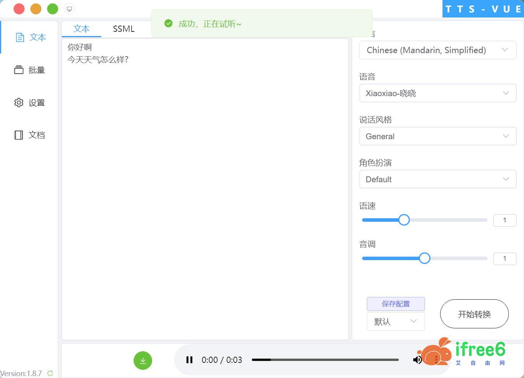Screen dimensions: 524x378
Task: Click the 开始转换 button
Action: pos(474,314)
